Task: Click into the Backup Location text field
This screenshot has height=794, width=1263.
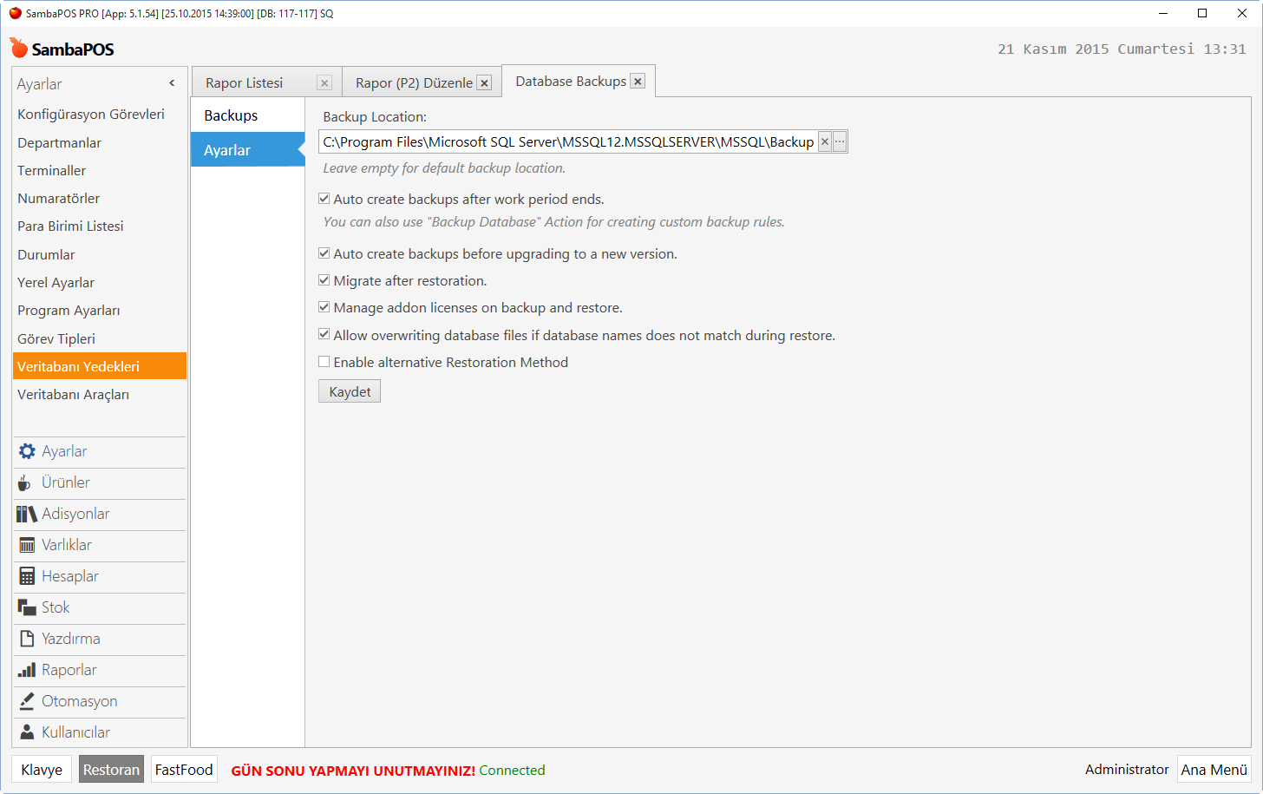Action: click(568, 142)
